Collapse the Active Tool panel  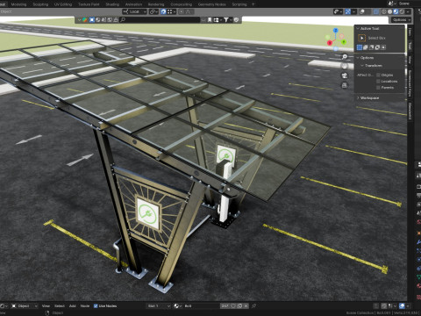(358, 28)
